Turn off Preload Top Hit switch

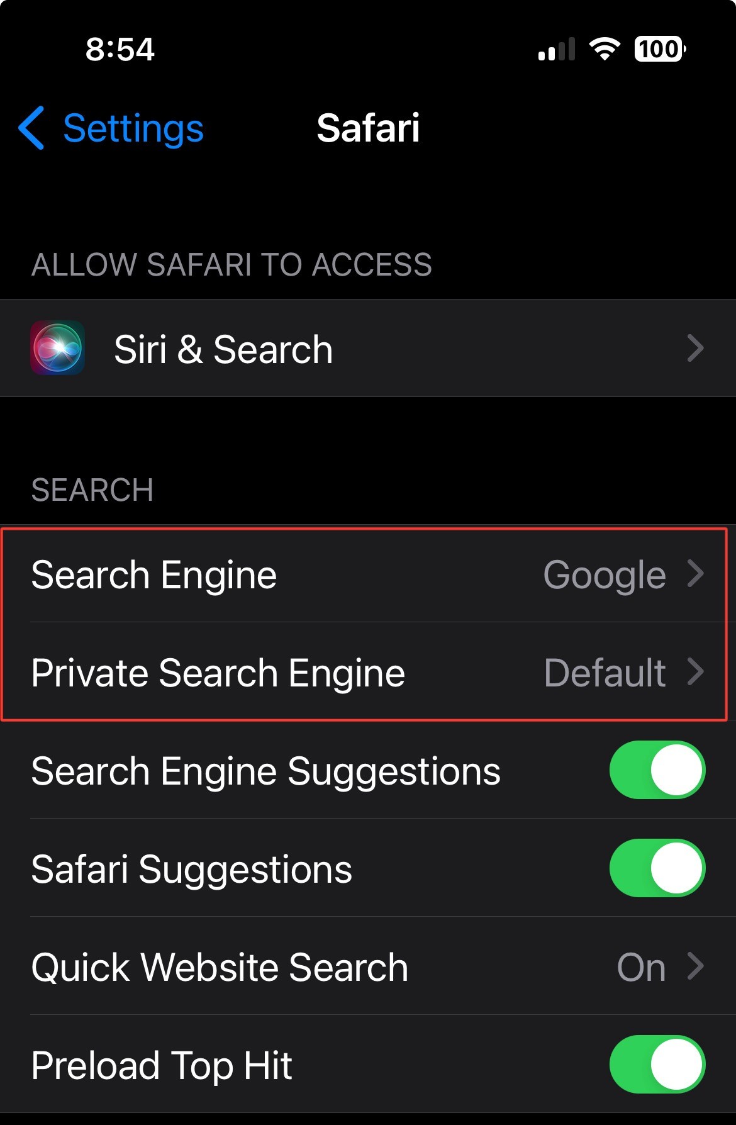[657, 1065]
